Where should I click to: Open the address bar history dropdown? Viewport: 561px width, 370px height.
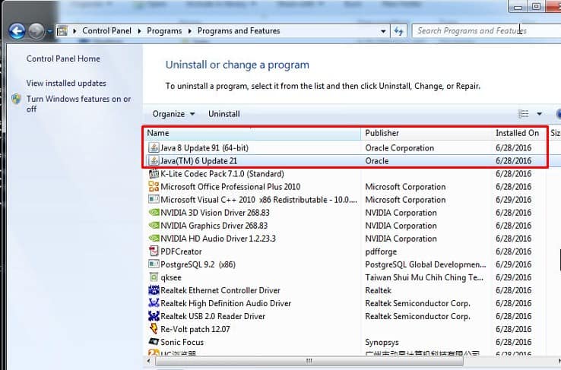point(383,31)
